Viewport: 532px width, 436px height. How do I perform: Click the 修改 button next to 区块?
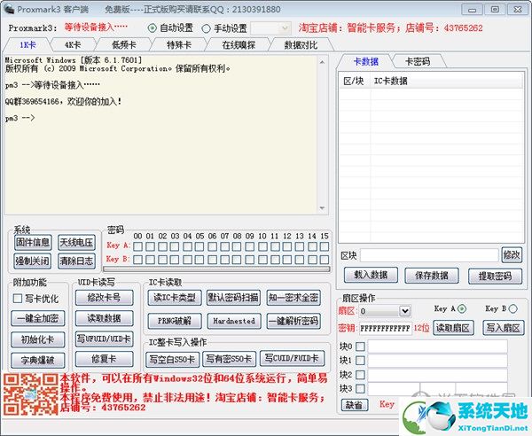point(512,254)
